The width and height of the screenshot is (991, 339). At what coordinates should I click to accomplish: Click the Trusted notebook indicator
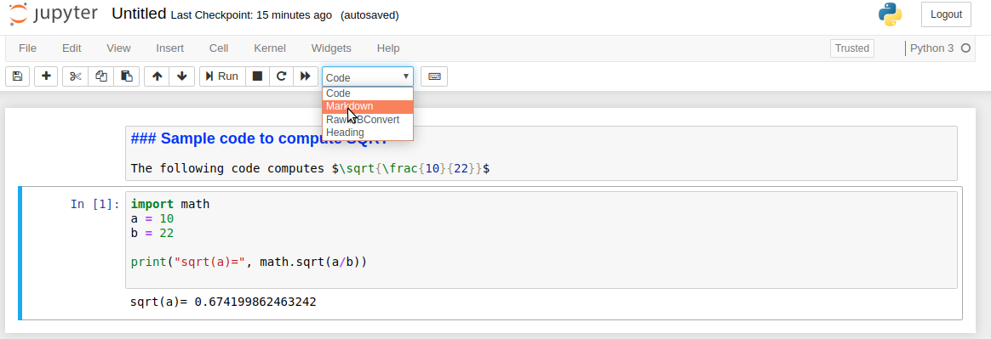pos(852,48)
